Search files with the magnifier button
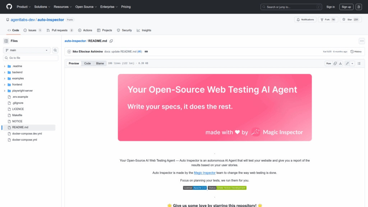The width and height of the screenshot is (368, 207). pyautogui.click(x=55, y=50)
